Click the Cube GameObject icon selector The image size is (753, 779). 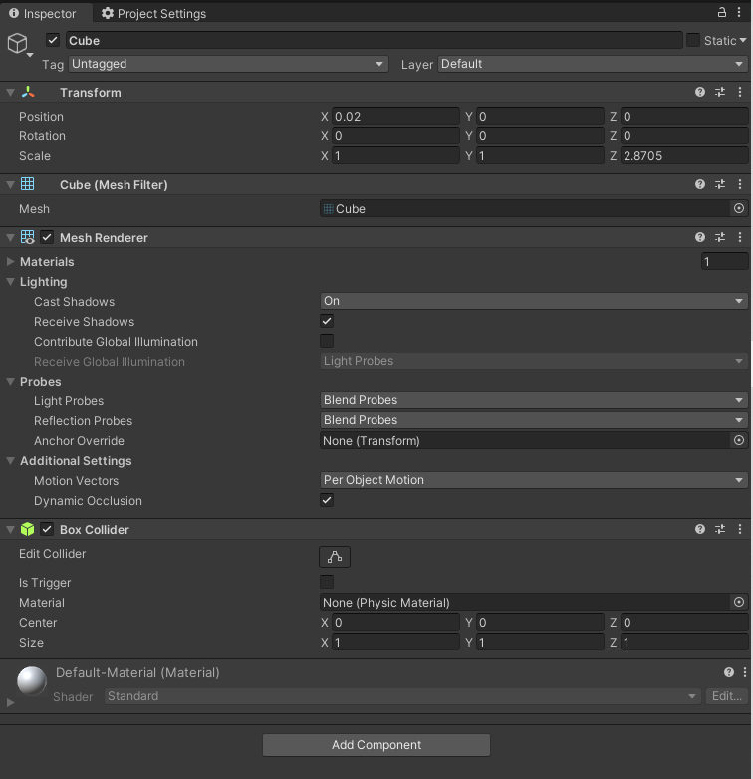click(19, 44)
